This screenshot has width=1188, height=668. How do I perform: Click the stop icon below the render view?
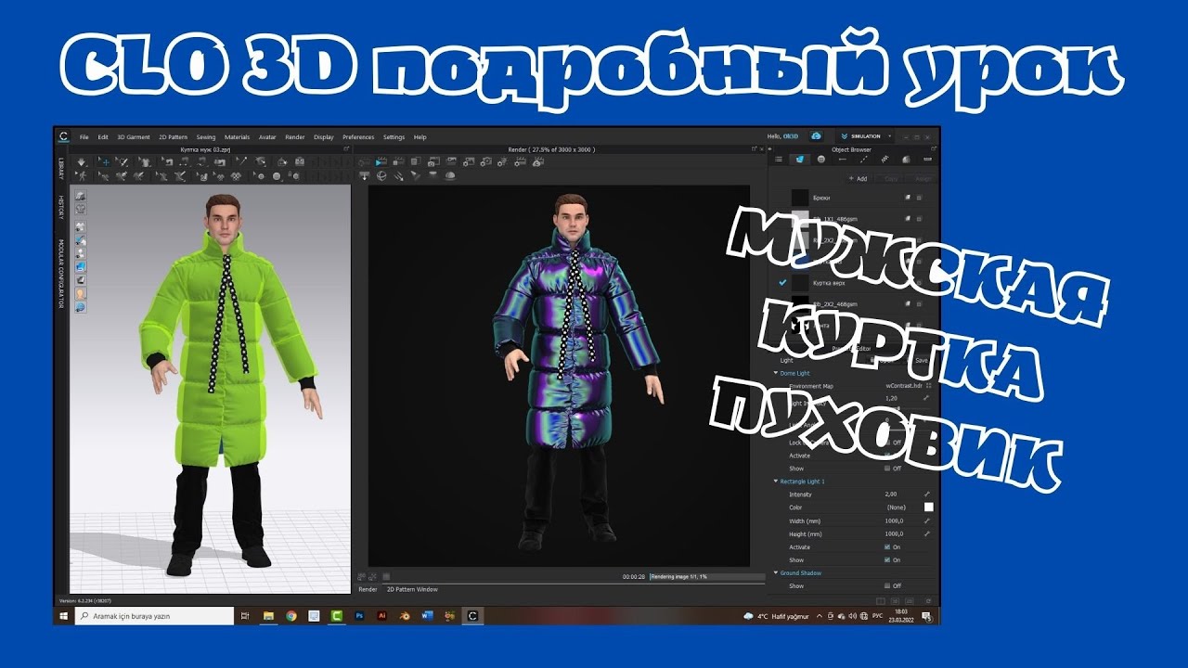tap(386, 576)
